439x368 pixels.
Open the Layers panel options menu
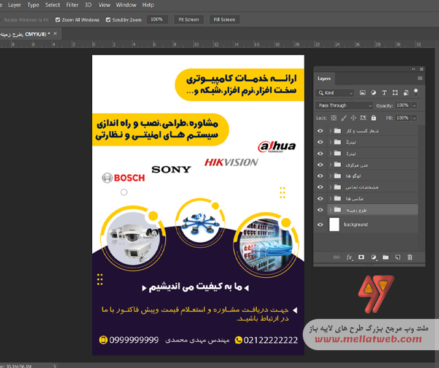tap(420, 79)
